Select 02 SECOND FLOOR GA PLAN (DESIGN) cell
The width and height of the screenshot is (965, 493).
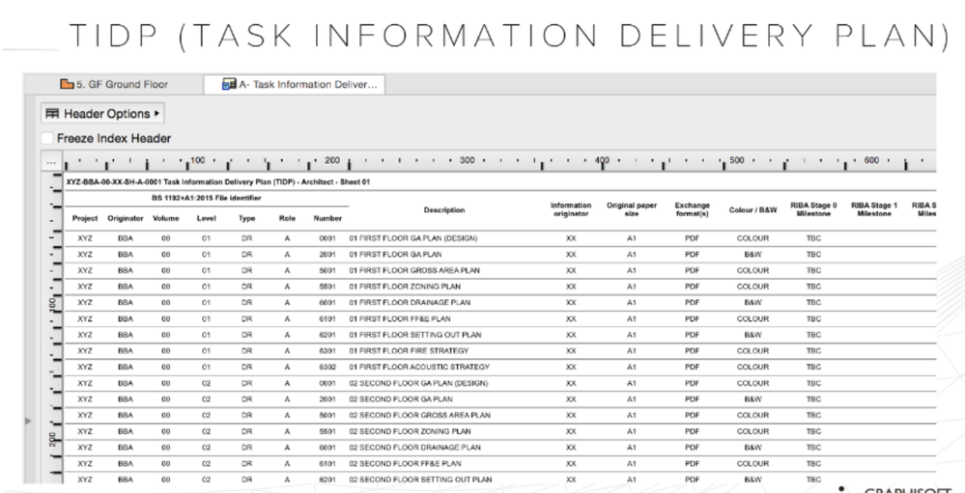[418, 383]
